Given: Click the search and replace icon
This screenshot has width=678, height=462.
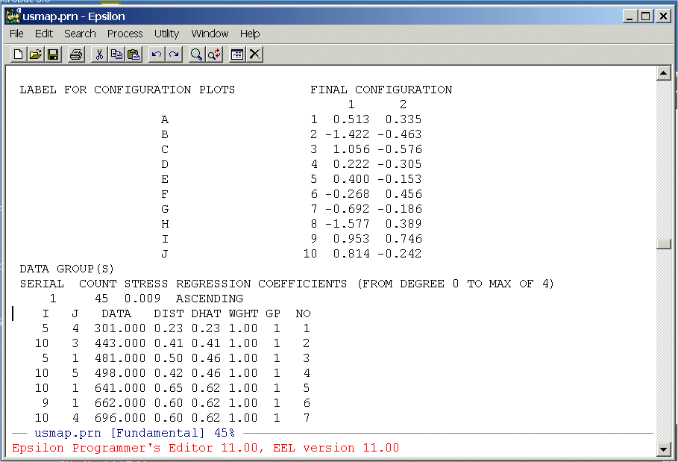Looking at the screenshot, I should 214,54.
